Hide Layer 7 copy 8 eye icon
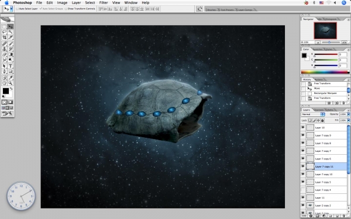Image resolution: width=351 pixels, height=219 pixels. coord(303,143)
